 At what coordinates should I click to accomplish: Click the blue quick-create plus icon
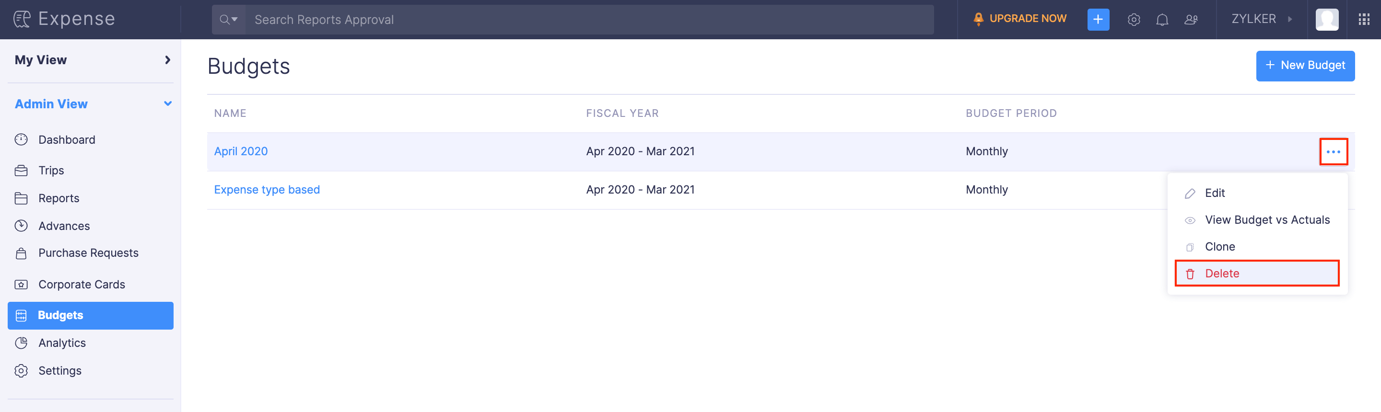pos(1098,20)
